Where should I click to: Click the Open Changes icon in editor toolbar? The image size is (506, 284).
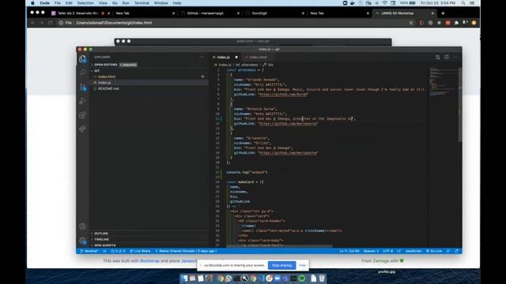coord(438,58)
